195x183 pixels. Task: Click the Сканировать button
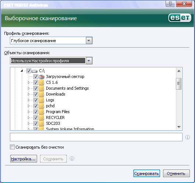147,173
